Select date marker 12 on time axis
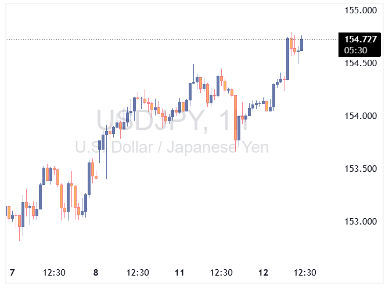389x293 pixels. pyautogui.click(x=264, y=273)
